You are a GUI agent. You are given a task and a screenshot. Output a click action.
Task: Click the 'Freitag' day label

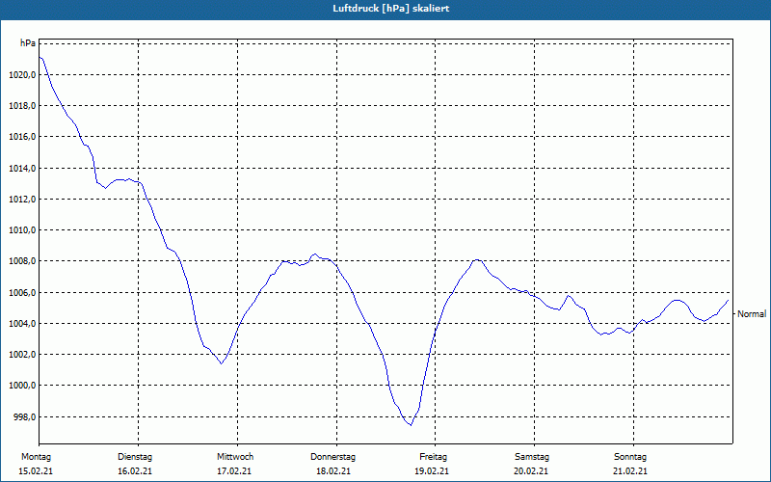433,457
